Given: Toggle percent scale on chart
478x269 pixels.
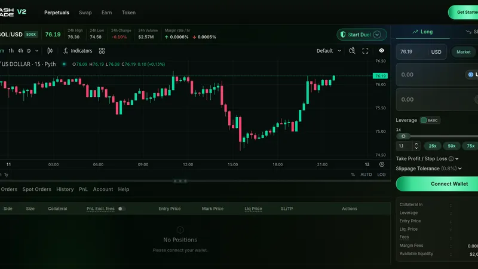Looking at the screenshot, I should (353, 175).
